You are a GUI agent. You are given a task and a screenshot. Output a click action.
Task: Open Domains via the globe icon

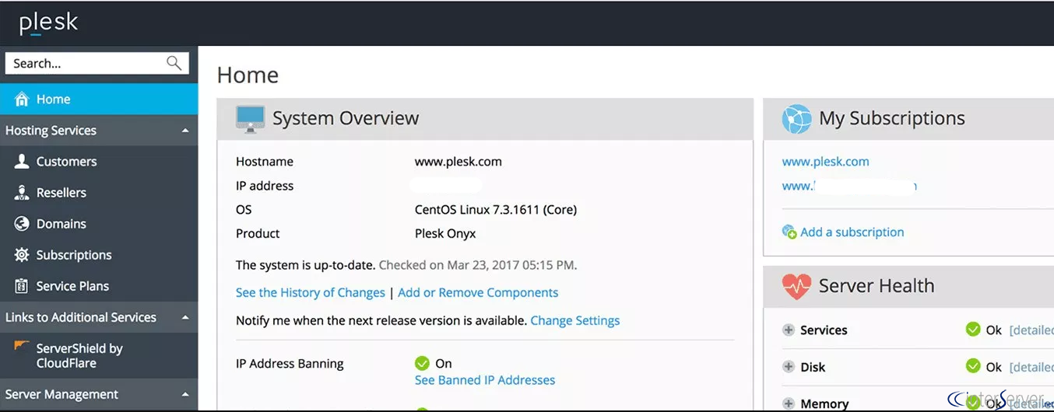(x=22, y=224)
